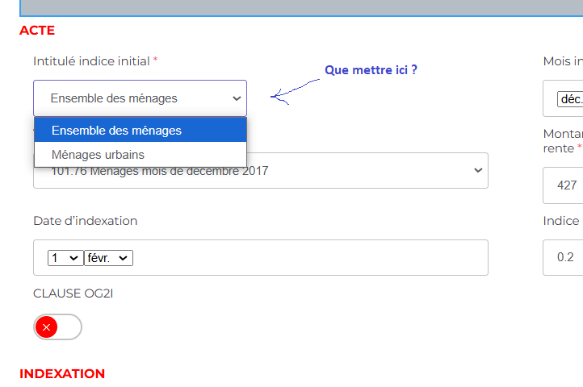Click the red X knob of CLAUSE OG2I

pyautogui.click(x=47, y=327)
